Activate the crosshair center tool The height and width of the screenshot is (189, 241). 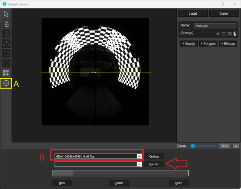(6, 83)
